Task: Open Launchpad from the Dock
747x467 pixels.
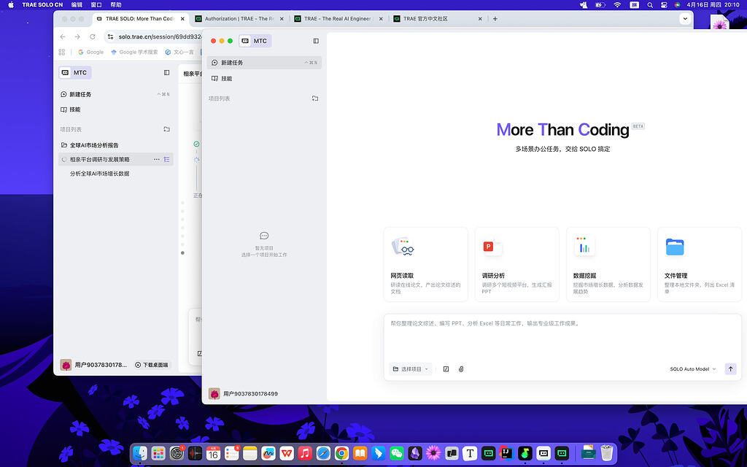Action: [158, 452]
